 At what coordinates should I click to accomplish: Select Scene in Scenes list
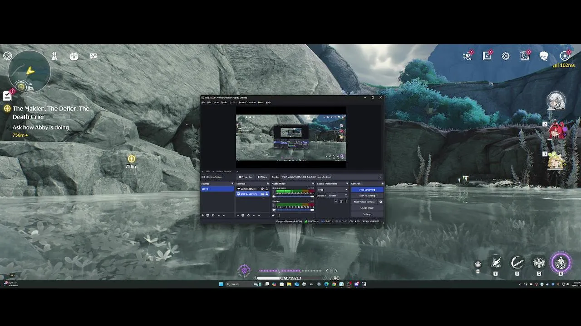pyautogui.click(x=217, y=189)
